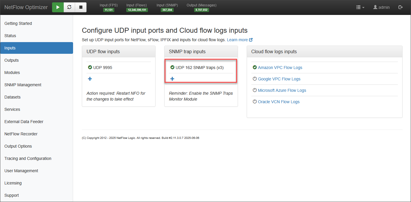Select UDP 162 SNMP traps (v3) entry

coord(200,68)
